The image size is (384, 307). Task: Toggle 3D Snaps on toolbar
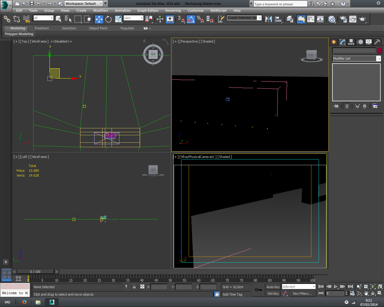(x=181, y=19)
